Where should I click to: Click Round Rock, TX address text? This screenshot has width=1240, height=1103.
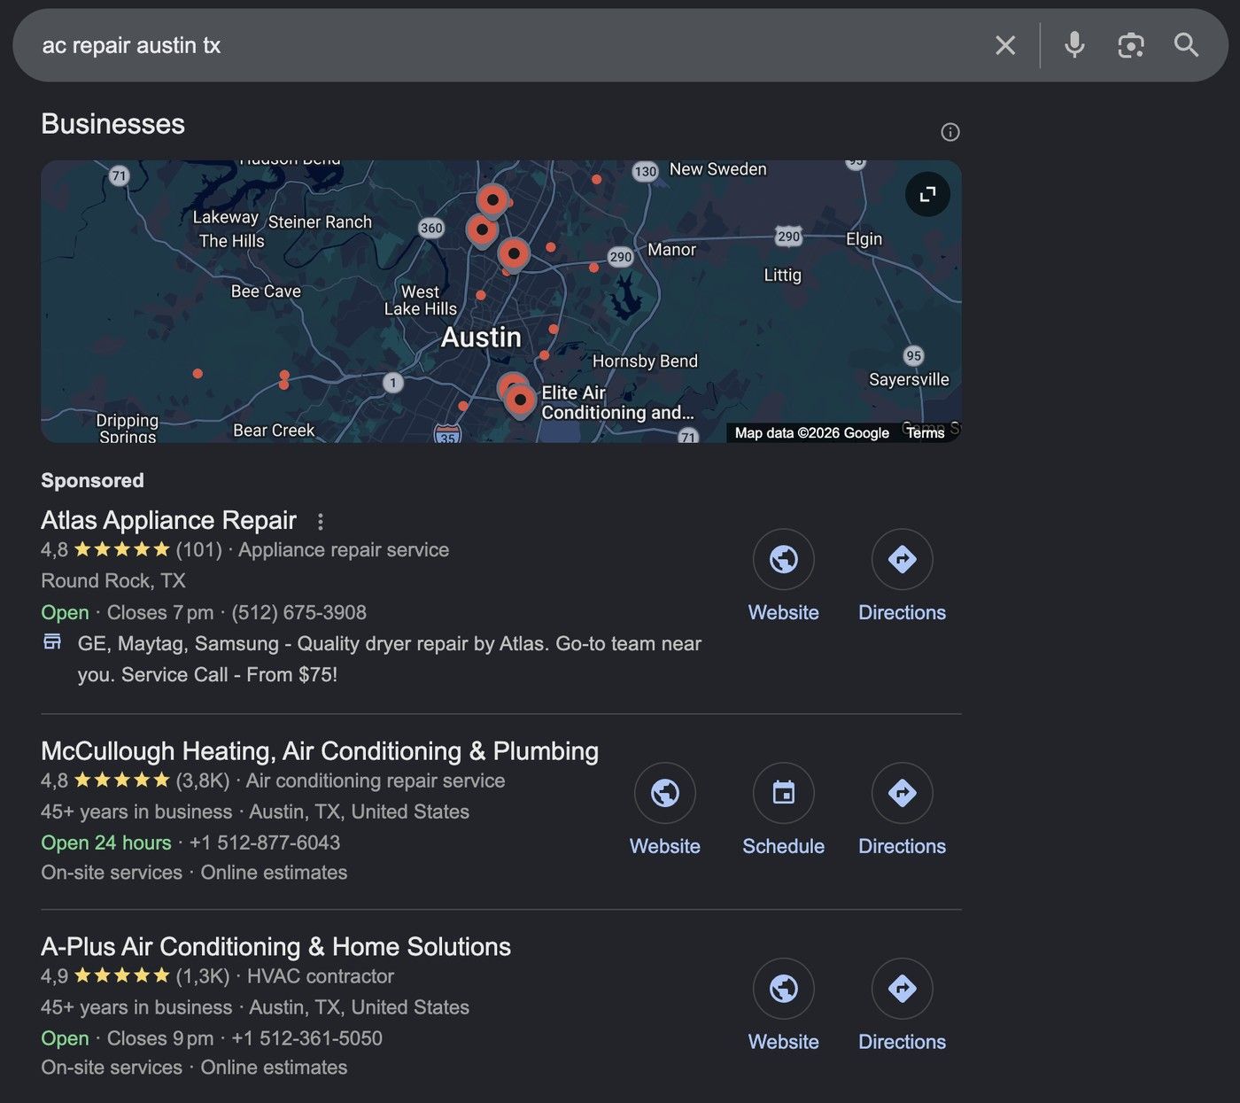click(113, 581)
